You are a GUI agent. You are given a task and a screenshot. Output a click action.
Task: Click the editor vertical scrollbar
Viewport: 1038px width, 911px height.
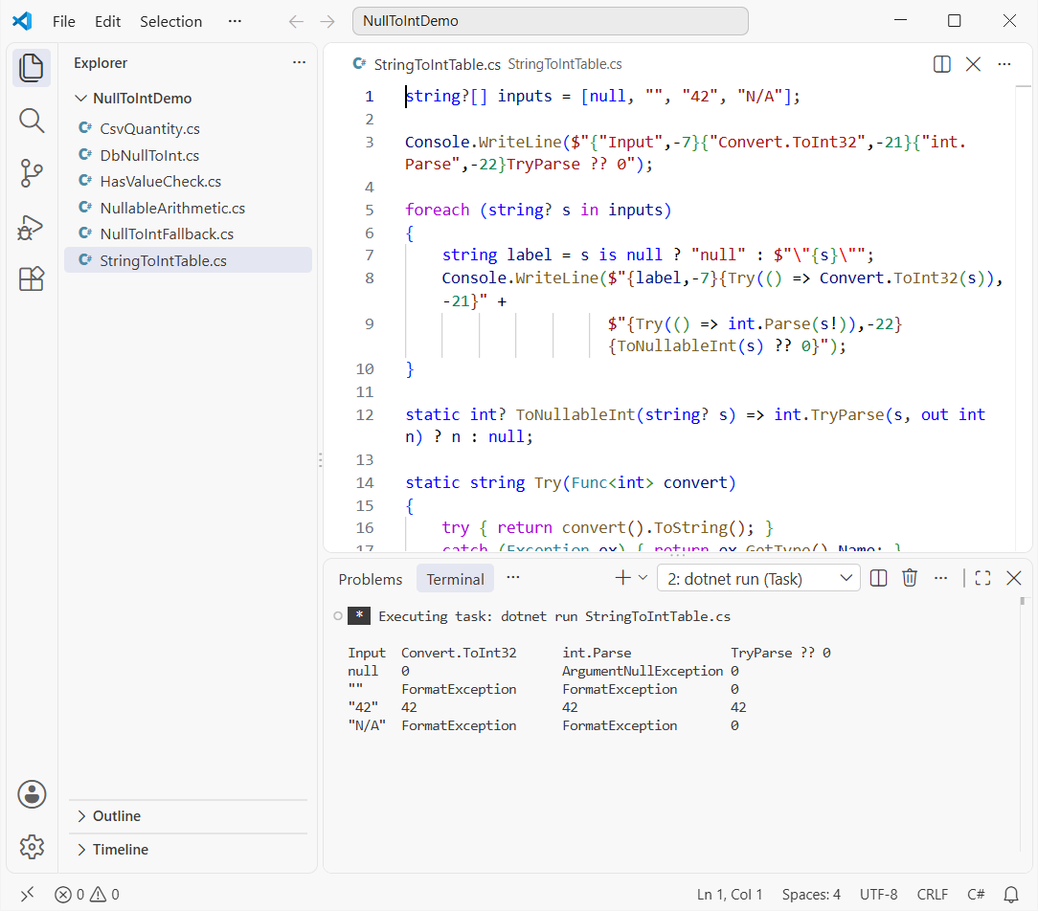(x=1024, y=318)
